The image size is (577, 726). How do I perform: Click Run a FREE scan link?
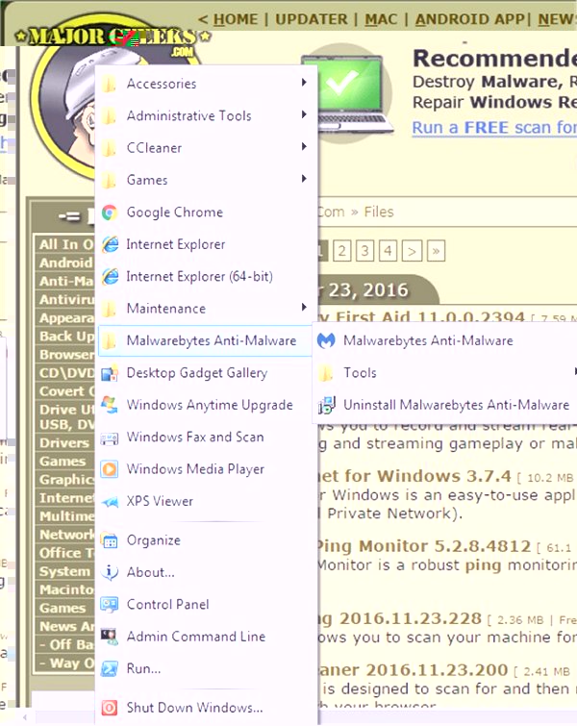(494, 127)
